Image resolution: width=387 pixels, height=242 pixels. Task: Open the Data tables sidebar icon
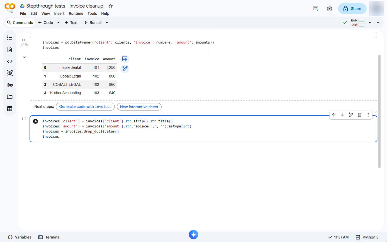10,109
